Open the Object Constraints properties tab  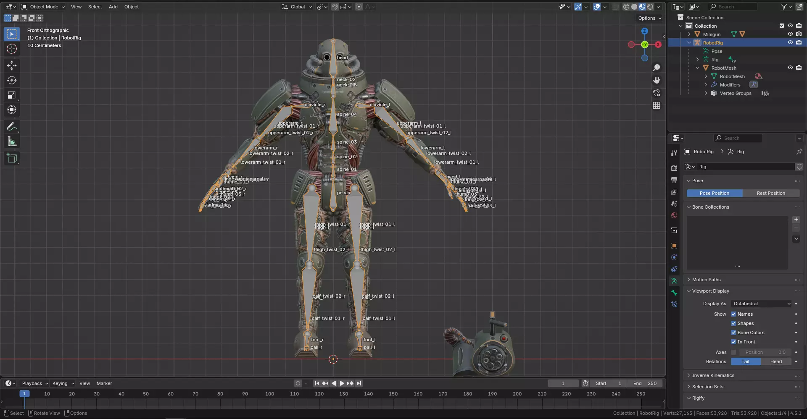674,269
